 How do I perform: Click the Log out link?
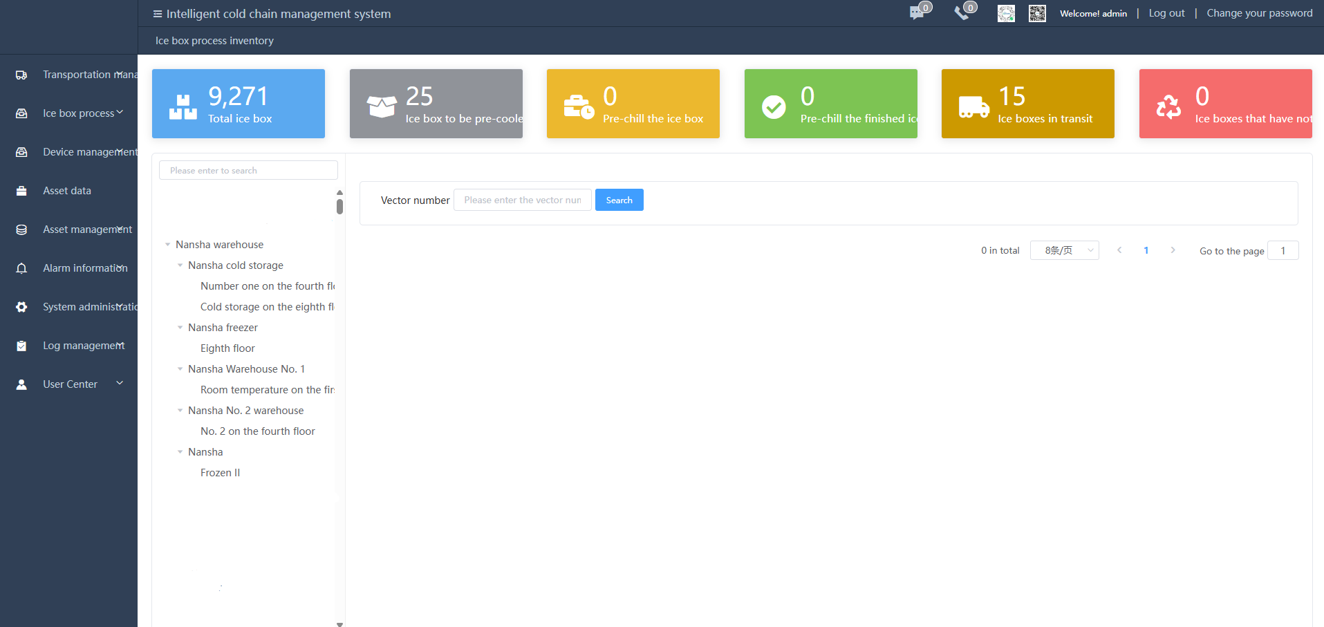1166,13
